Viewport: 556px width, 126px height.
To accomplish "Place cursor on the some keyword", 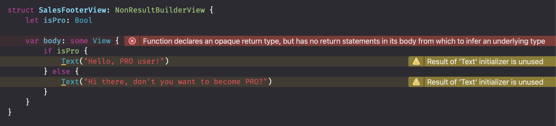I will tap(79, 41).
